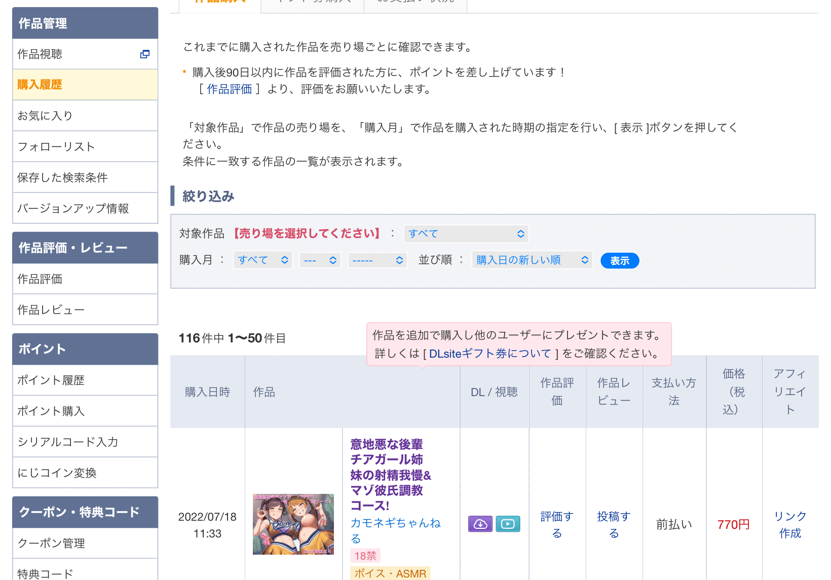Open the DLsiteギフト券について link
The width and height of the screenshot is (831, 580).
pyautogui.click(x=489, y=354)
